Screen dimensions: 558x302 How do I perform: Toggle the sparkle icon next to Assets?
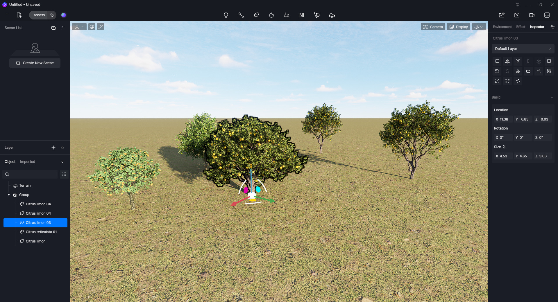click(x=52, y=15)
